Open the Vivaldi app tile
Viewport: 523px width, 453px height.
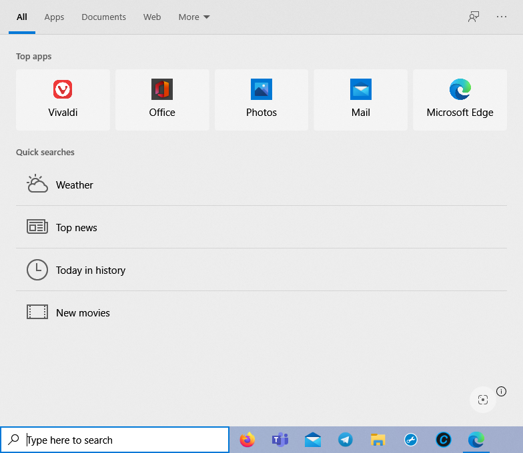point(63,100)
